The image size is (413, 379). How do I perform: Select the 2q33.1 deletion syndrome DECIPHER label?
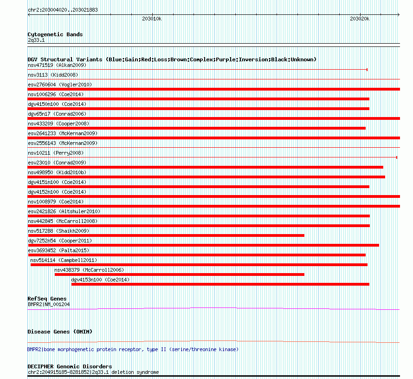[x=93, y=372]
